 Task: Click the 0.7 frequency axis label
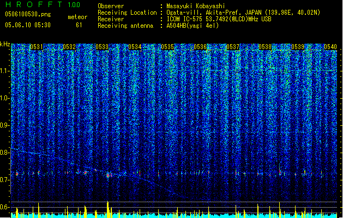(x=5, y=180)
